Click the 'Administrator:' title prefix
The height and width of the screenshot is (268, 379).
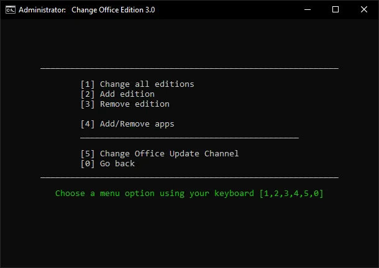point(42,10)
